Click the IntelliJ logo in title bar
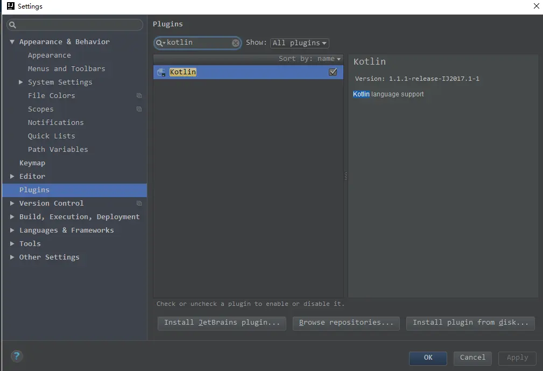The image size is (543, 371). (11, 6)
